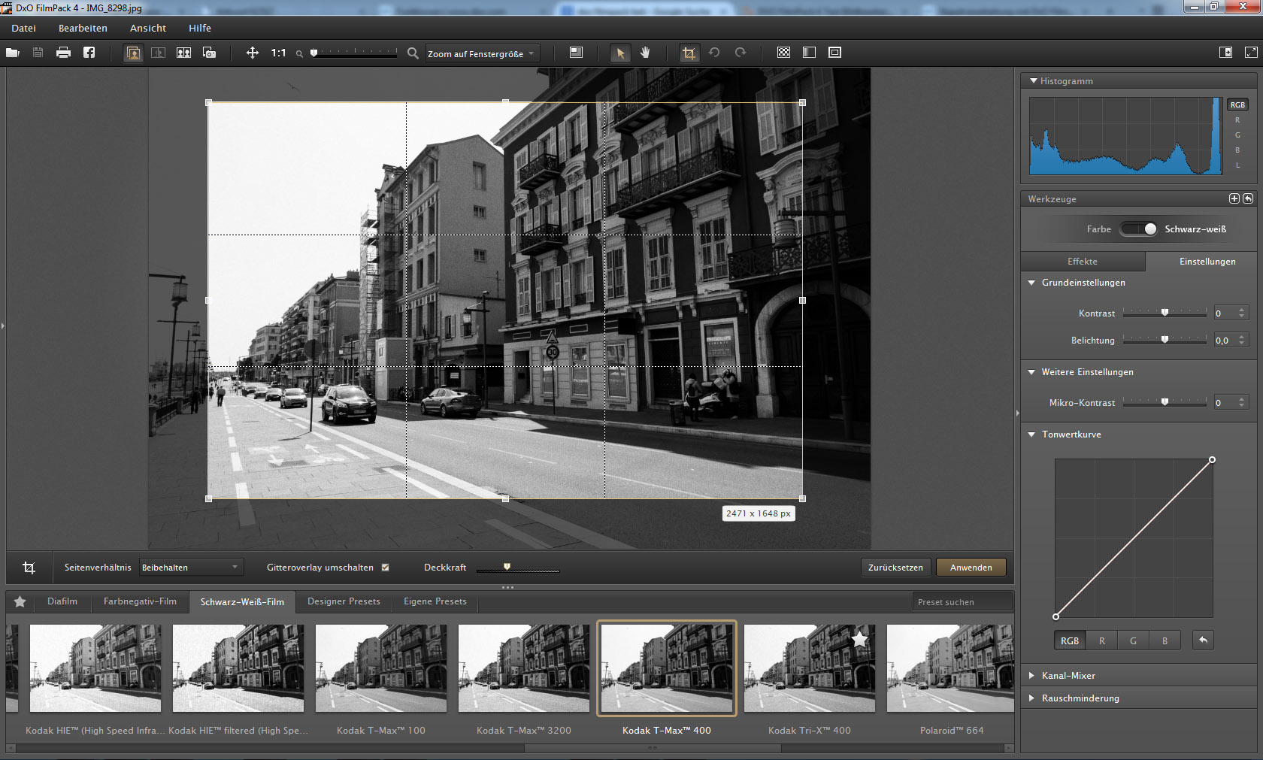
Task: Click the print icon in toolbar
Action: (63, 53)
